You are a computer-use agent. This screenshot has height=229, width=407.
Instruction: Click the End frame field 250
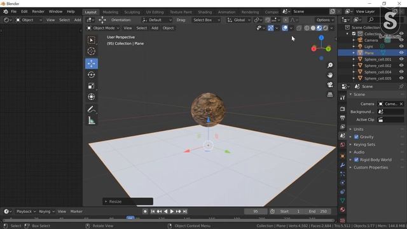[x=319, y=212]
